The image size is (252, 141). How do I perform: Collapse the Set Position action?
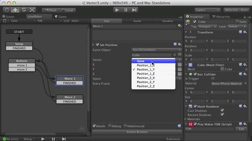93,45
